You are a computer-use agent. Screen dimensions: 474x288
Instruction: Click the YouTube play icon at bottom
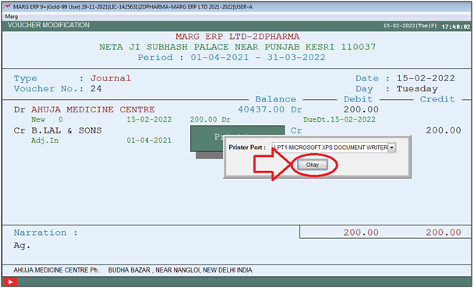tap(10, 282)
